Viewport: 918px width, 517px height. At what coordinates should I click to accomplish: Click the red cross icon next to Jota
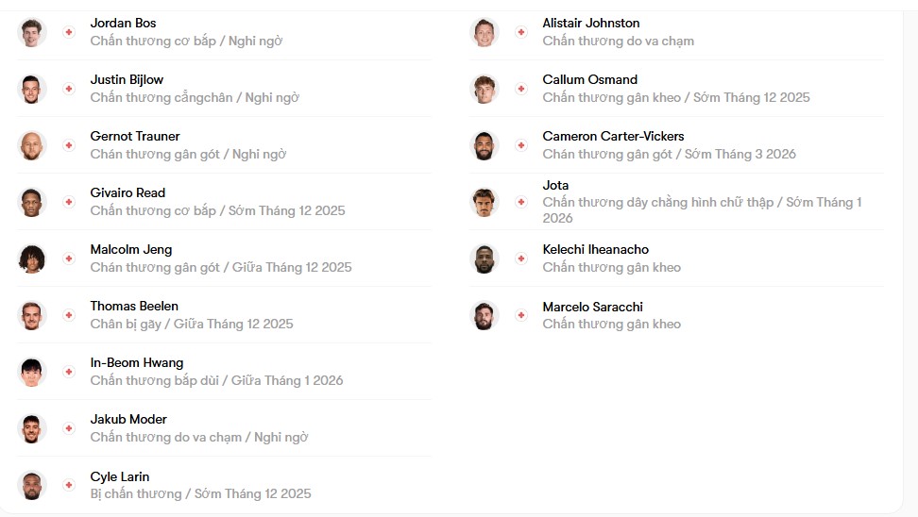[520, 202]
